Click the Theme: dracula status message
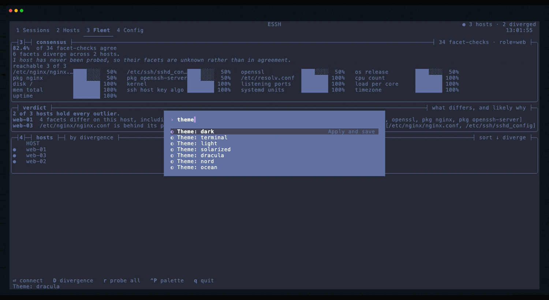549x300 pixels. click(x=36, y=286)
